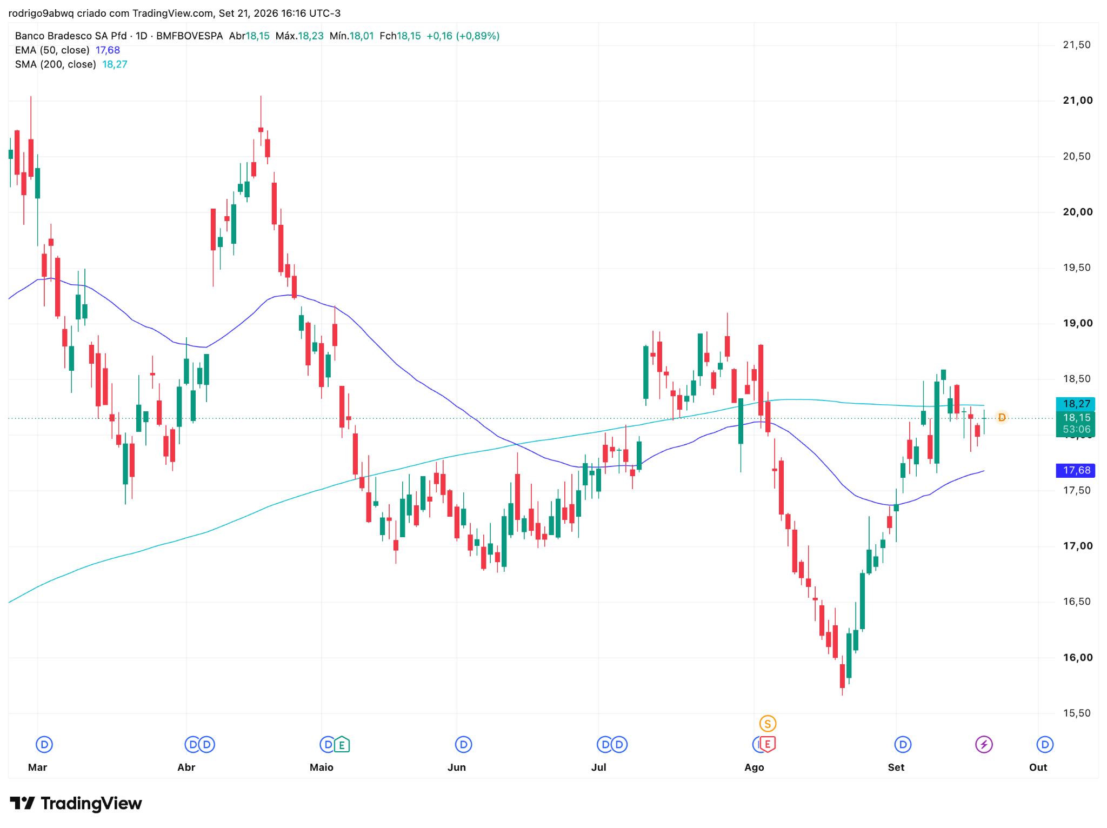1107x828 pixels.
Task: Click the Maio label on time axis
Action: click(x=322, y=767)
